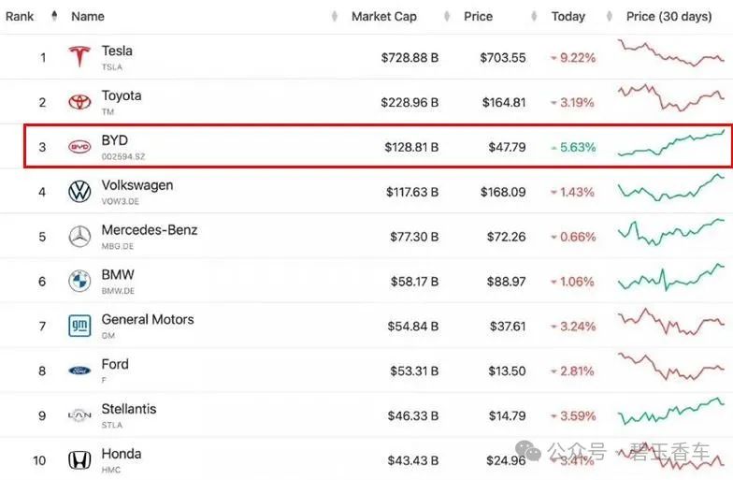733x480 pixels.
Task: Click the Volkswagen logo icon
Action: [x=79, y=192]
